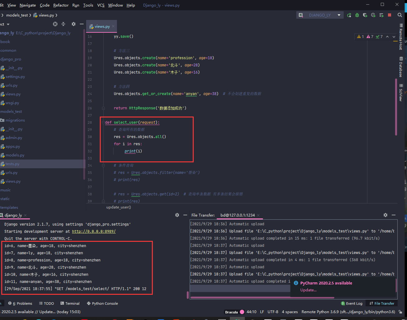Close the views.py editor tab

(113, 26)
